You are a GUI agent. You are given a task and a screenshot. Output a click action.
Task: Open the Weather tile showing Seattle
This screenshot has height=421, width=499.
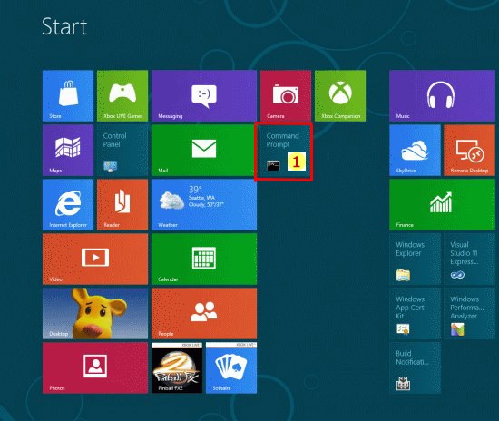(204, 205)
